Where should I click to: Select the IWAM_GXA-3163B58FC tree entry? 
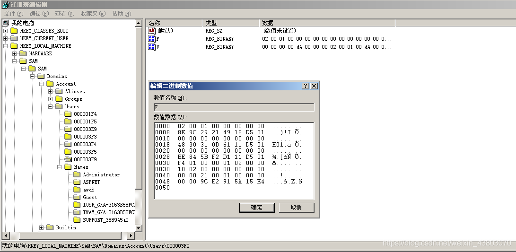109,212
